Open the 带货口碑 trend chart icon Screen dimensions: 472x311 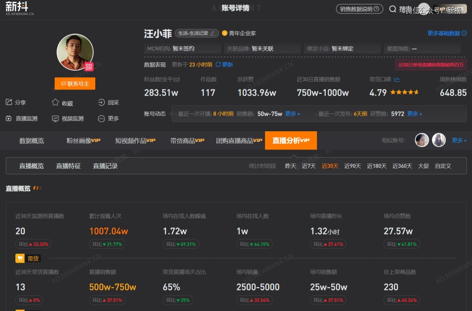pyautogui.click(x=397, y=79)
